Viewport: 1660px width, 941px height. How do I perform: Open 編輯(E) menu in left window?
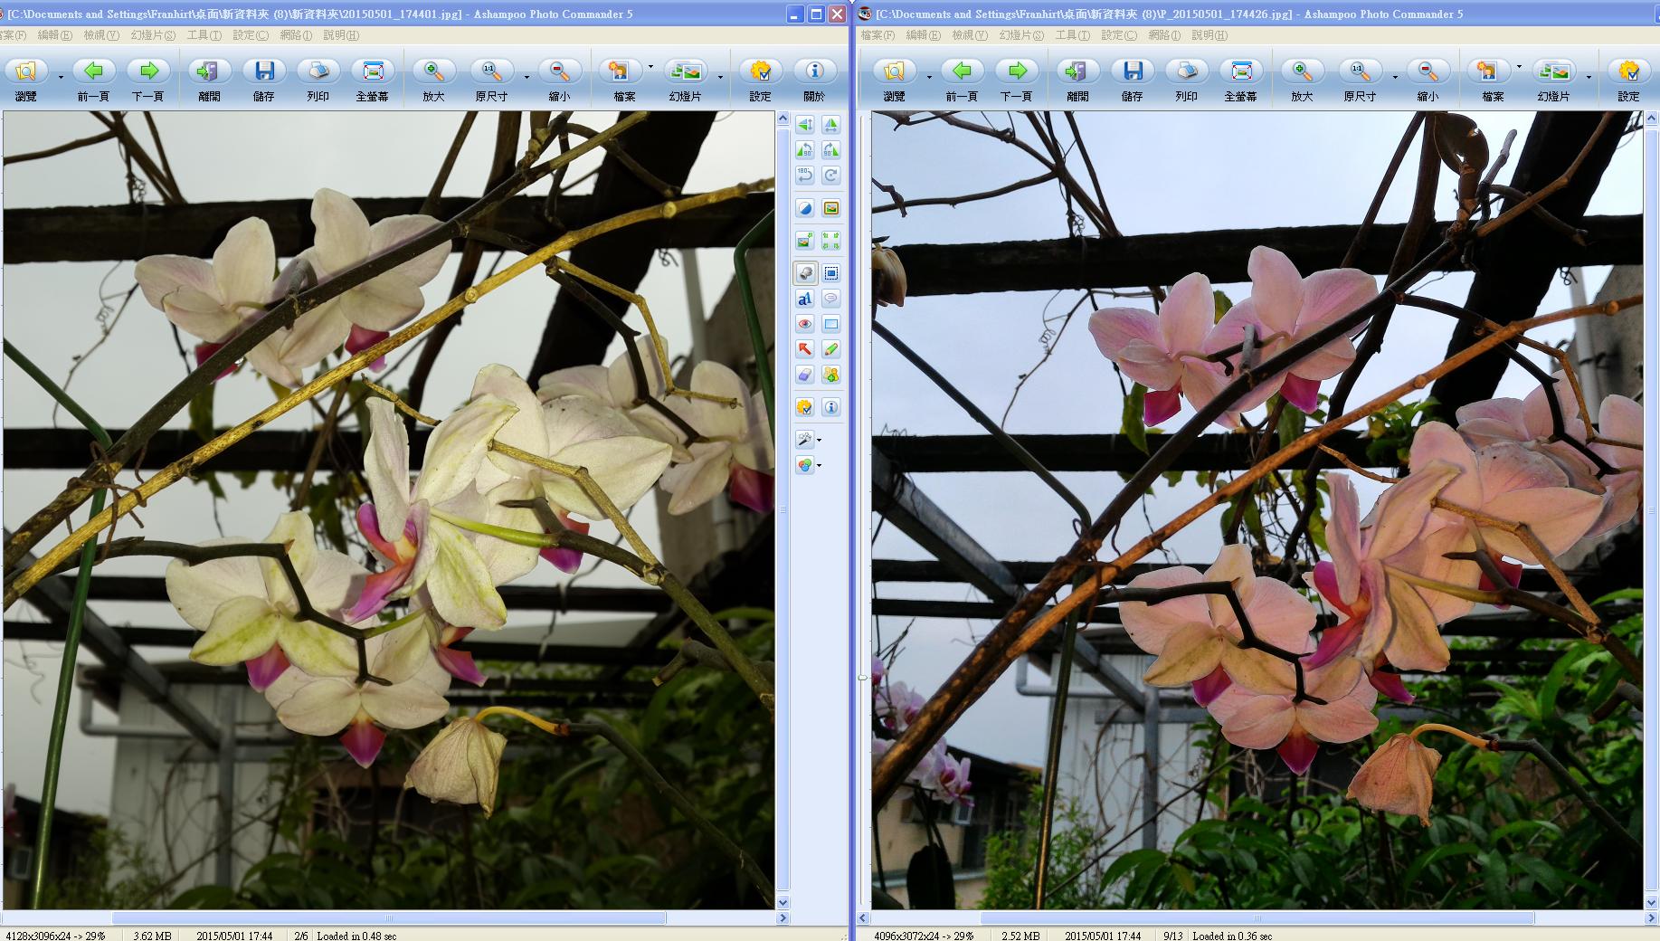[54, 35]
